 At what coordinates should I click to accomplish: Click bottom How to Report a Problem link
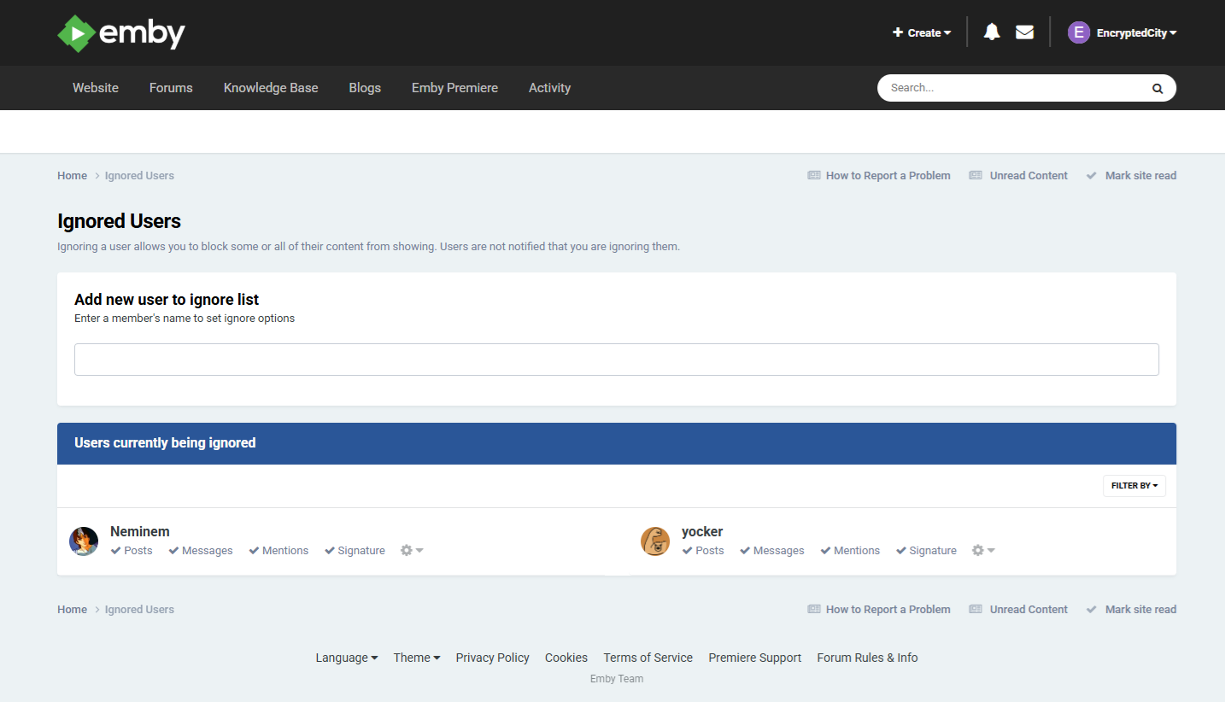click(x=879, y=610)
